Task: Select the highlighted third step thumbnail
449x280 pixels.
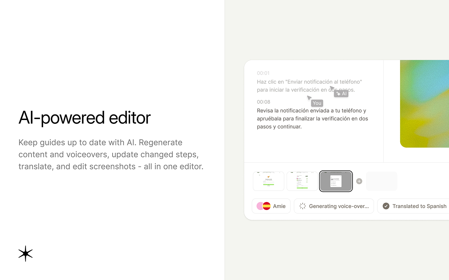Action: point(336,181)
